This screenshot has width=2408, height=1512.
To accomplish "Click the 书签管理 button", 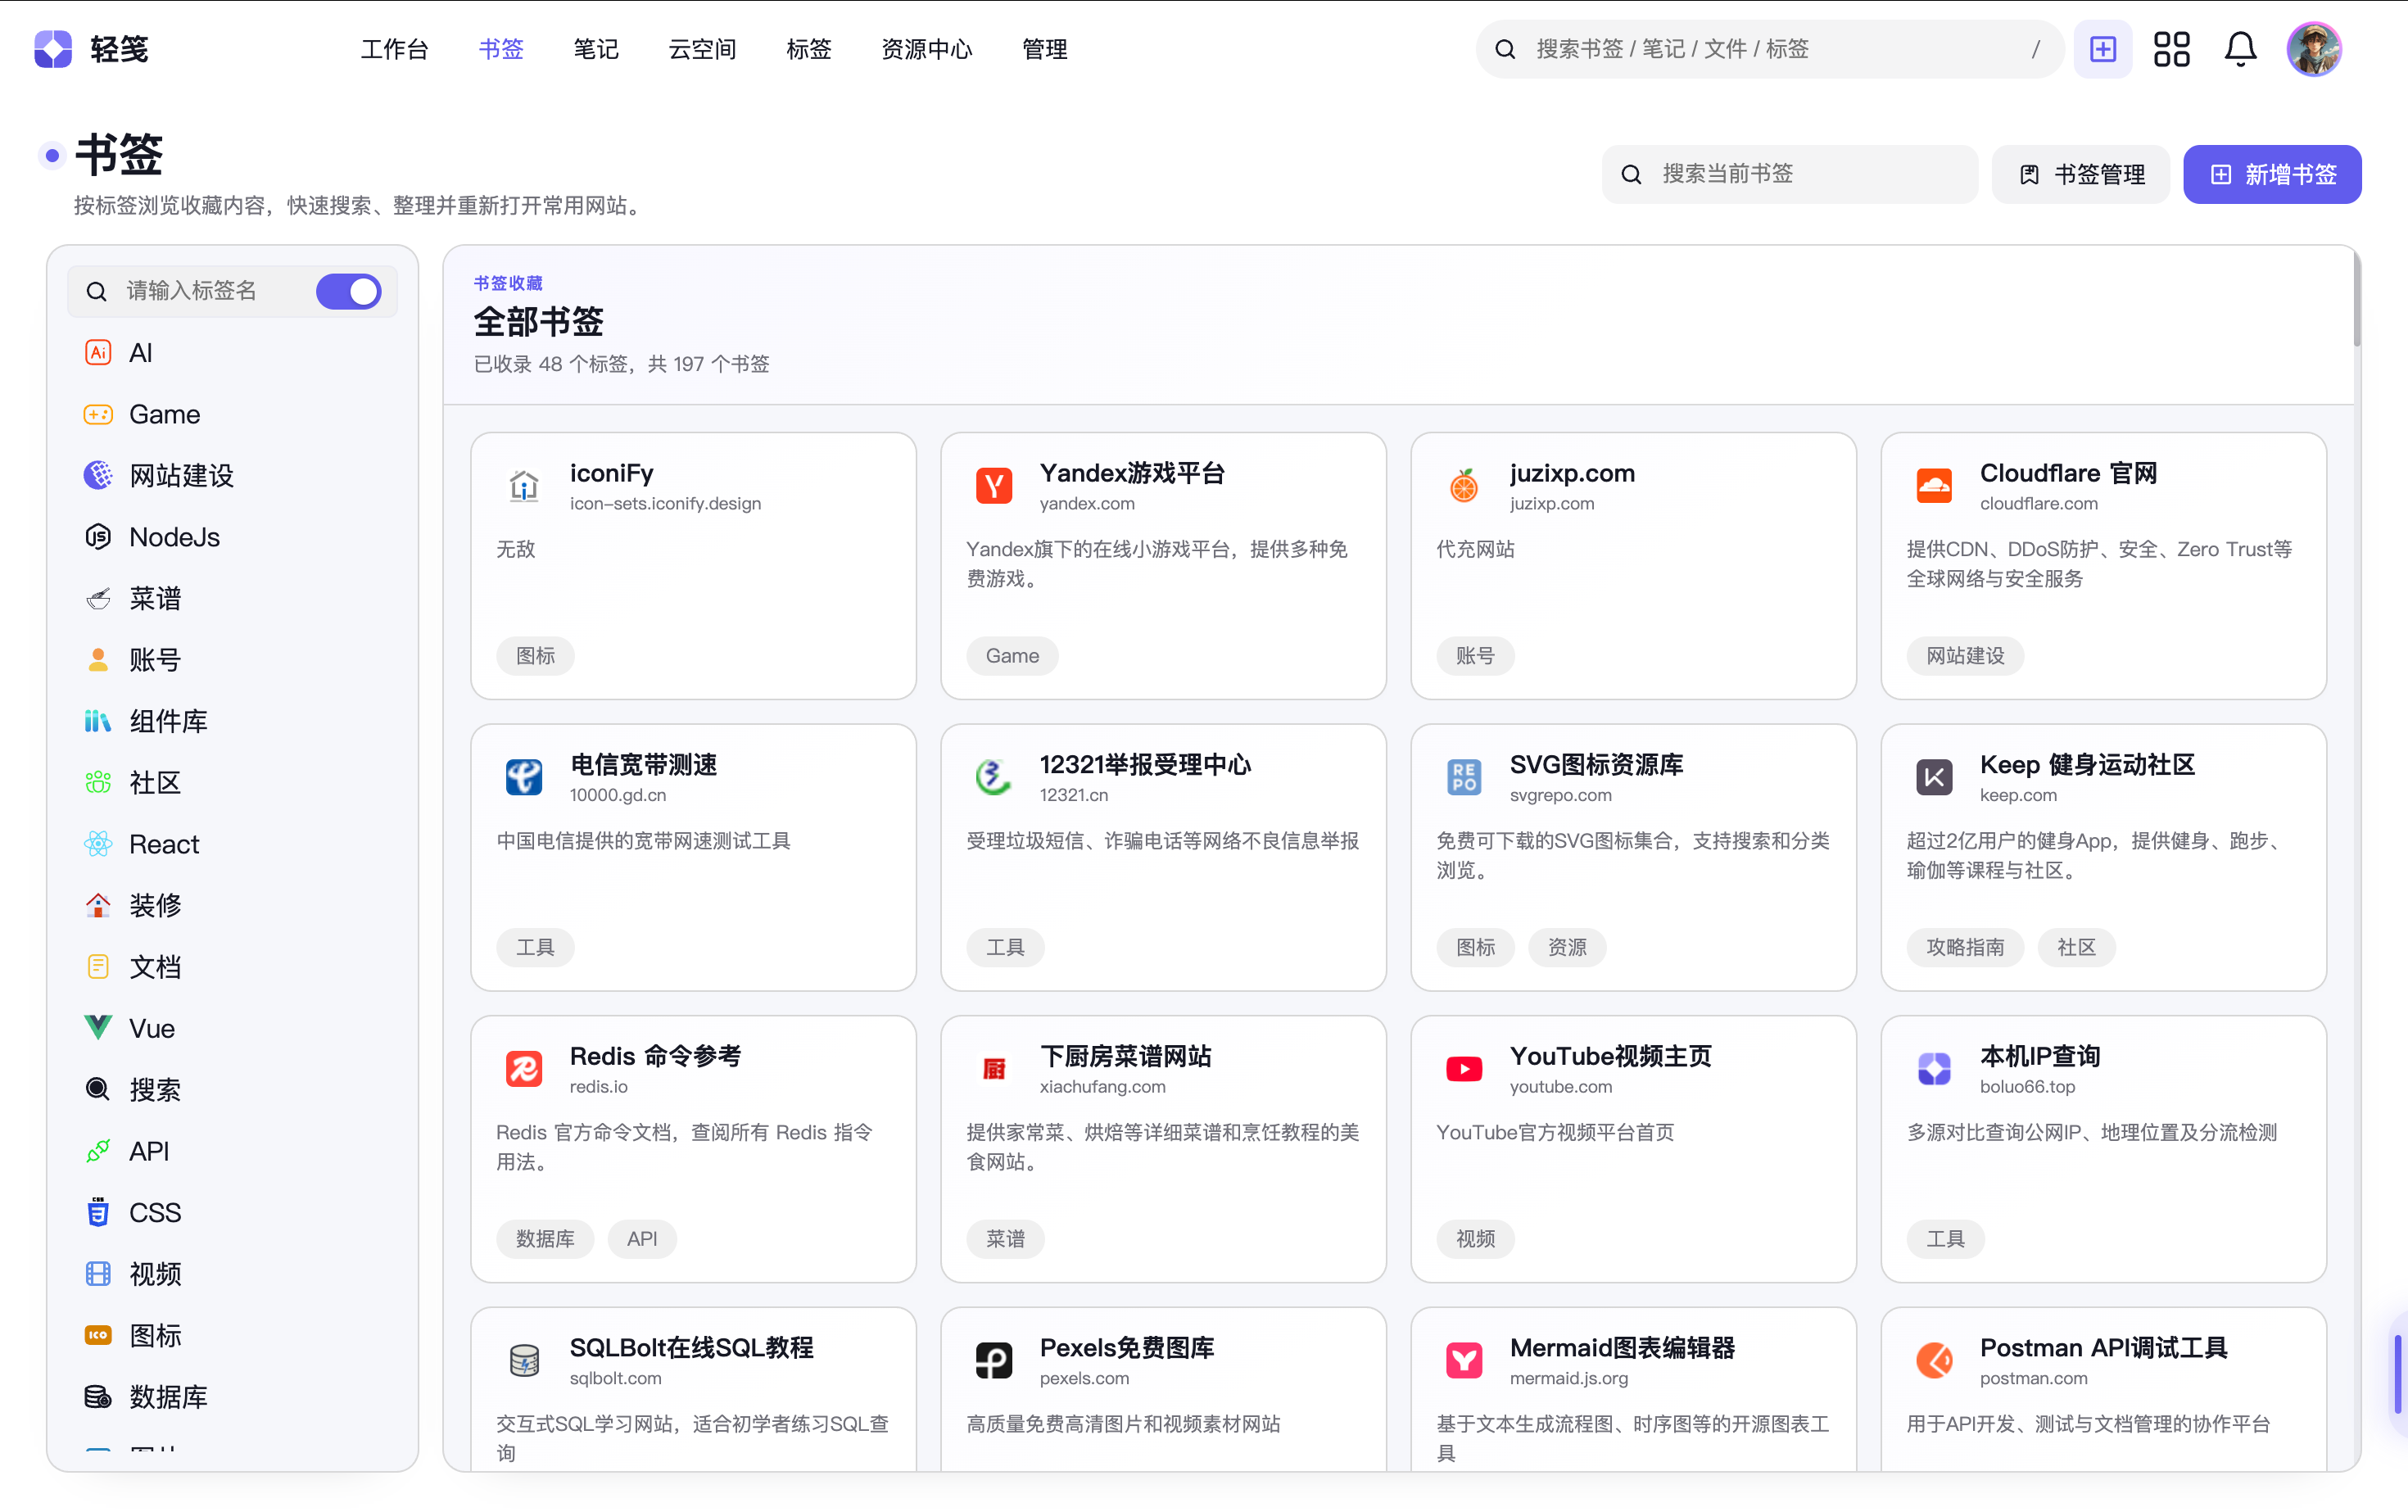I will [2081, 175].
